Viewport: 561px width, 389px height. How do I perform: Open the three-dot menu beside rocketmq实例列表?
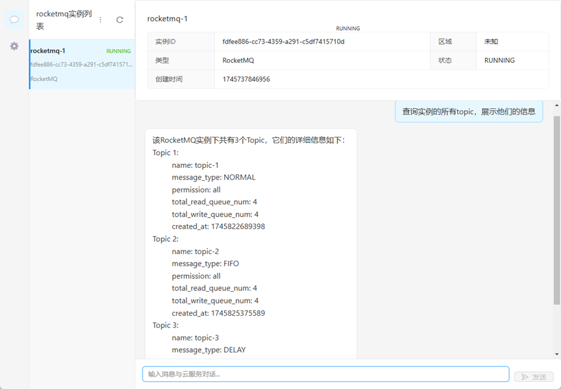101,20
